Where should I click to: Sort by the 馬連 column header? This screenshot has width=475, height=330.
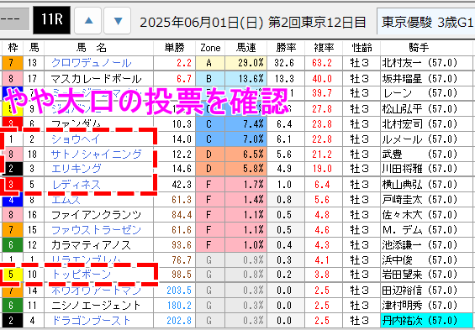coord(245,48)
